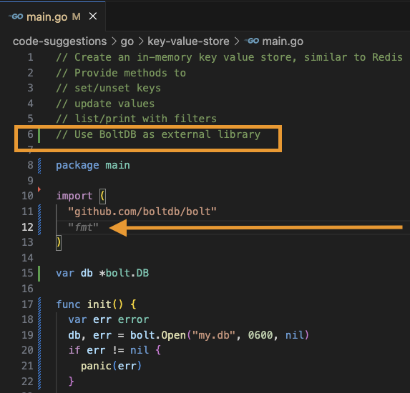
Task: Click the M modified indicator on the tab
Action: pyautogui.click(x=76, y=17)
